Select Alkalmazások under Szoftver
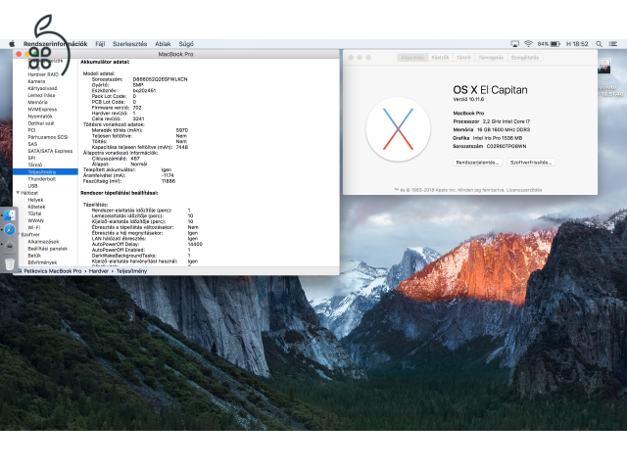Image resolution: width=627 pixels, height=470 pixels. tap(43, 242)
